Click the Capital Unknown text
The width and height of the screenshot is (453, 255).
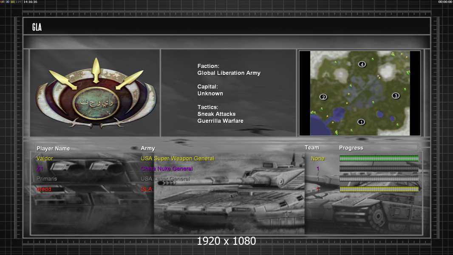pos(210,90)
